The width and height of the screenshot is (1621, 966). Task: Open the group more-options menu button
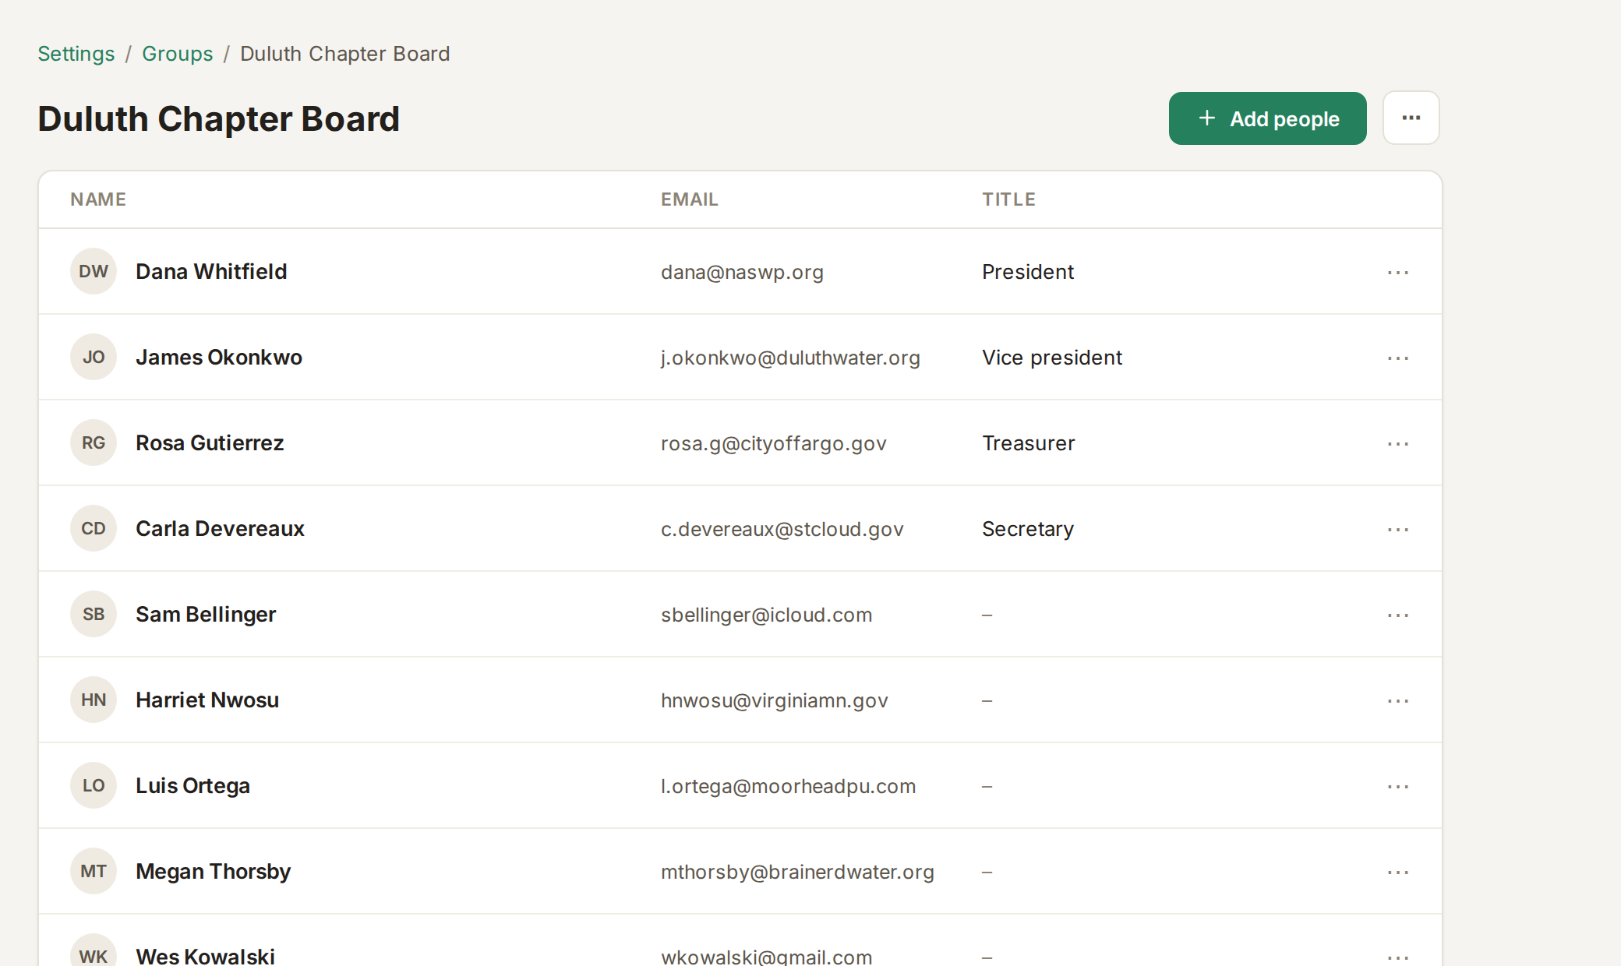point(1411,118)
